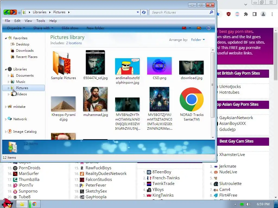Image resolution: width=278 pixels, height=208 pixels.
Task: Expand the mistake folder arrow
Action: (x=6, y=107)
